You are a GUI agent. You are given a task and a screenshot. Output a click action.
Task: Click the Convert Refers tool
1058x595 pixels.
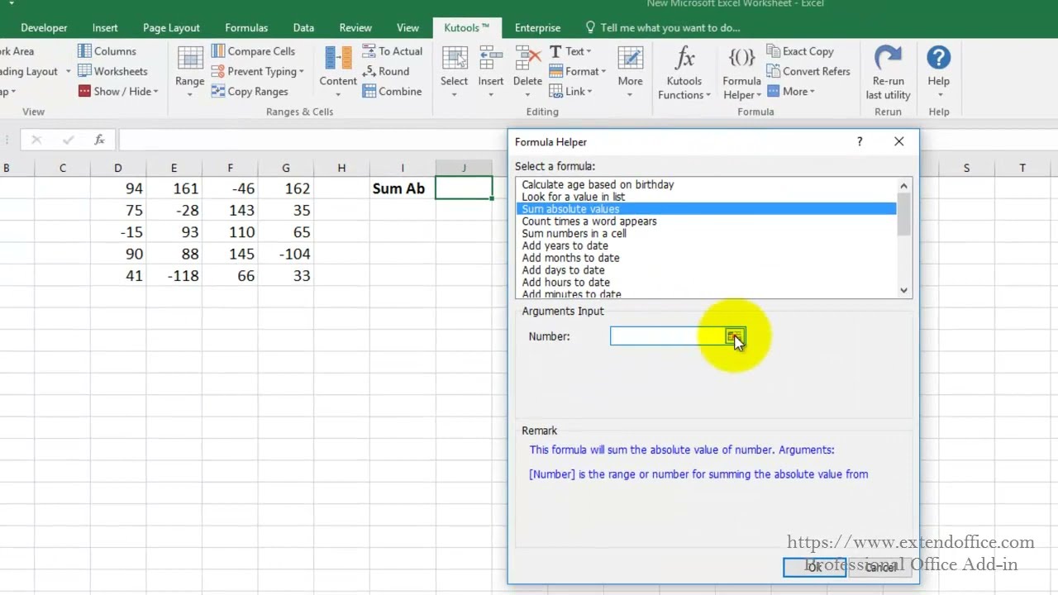coord(808,71)
